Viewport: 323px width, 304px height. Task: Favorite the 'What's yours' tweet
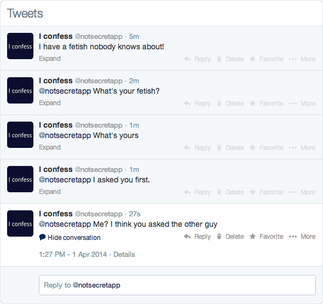point(267,147)
